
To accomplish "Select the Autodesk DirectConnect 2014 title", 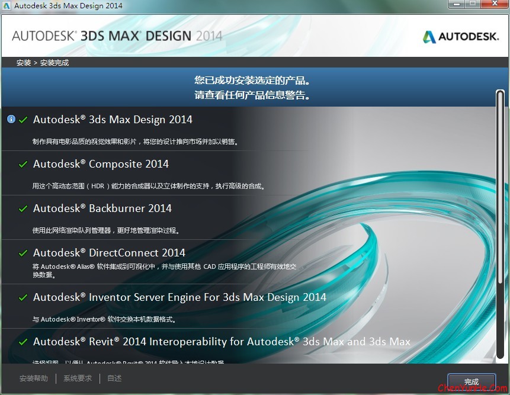I will pos(109,253).
